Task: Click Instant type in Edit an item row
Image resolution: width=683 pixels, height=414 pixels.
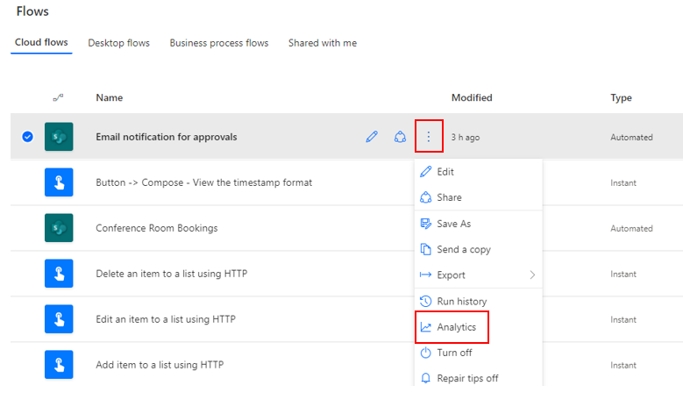Action: coord(623,319)
